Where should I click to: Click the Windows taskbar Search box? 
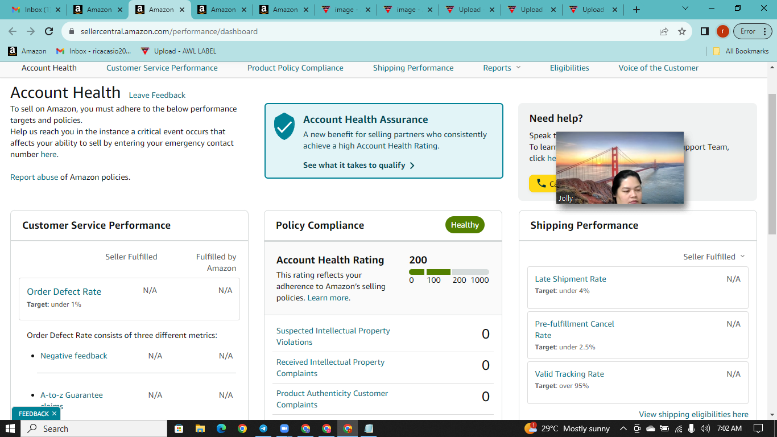[94, 428]
